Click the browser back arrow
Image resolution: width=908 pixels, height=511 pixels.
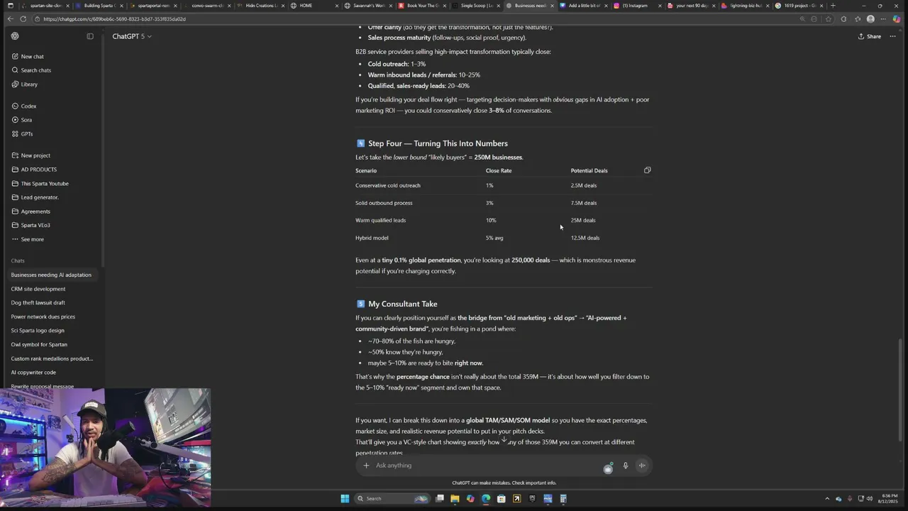(10, 19)
